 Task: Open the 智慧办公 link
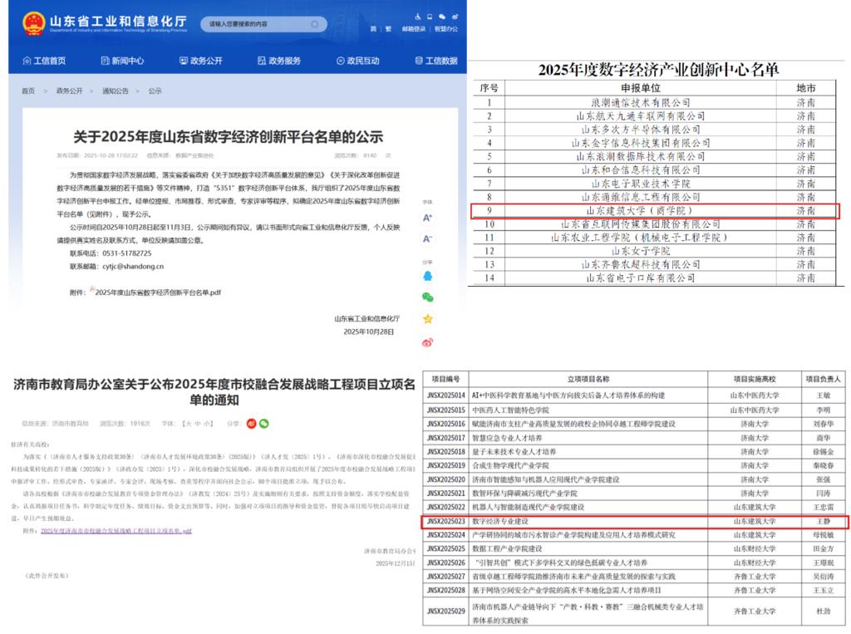coord(445,29)
